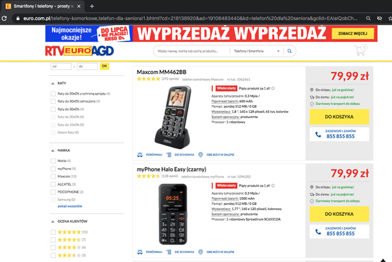The height and width of the screenshot is (262, 392).
Task: Click the Wielorabaty info icon for Maxcom MM462BB
Action: pyautogui.click(x=273, y=88)
